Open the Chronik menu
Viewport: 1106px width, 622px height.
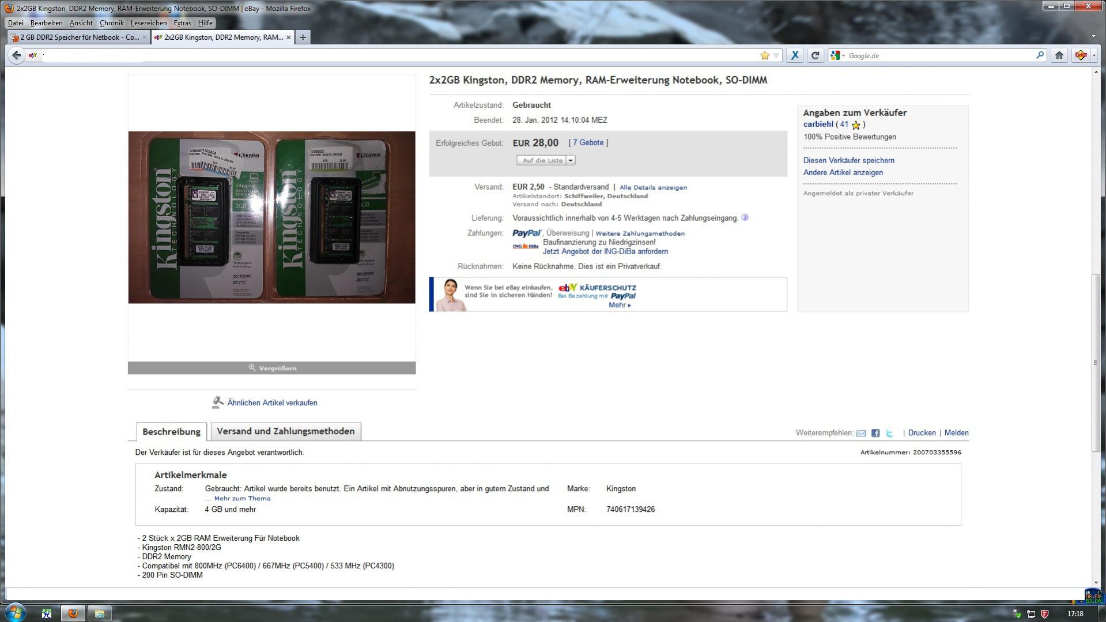111,23
